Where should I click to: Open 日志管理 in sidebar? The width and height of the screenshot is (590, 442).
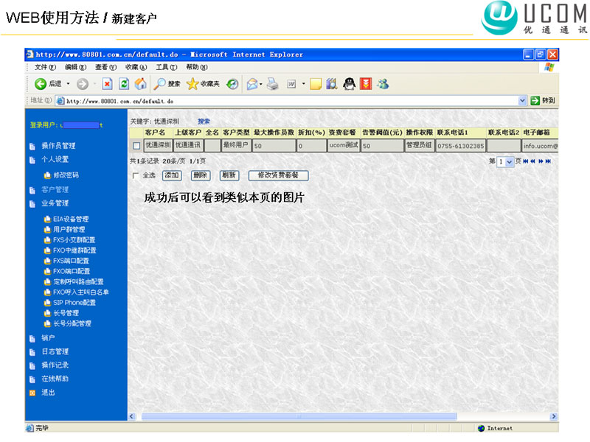tap(55, 352)
